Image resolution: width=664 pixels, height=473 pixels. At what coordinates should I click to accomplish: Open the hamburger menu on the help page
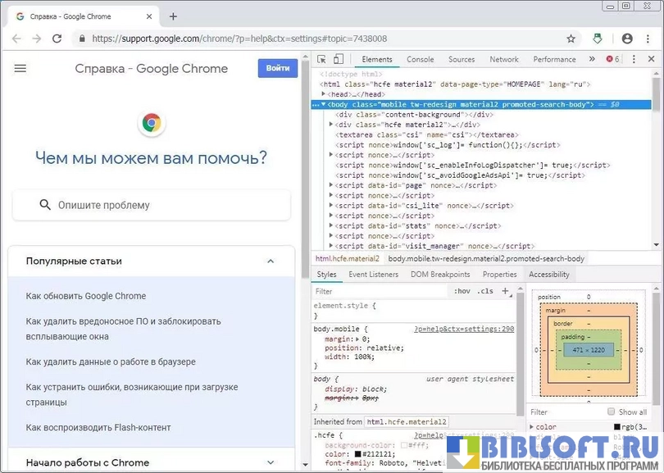pos(20,69)
